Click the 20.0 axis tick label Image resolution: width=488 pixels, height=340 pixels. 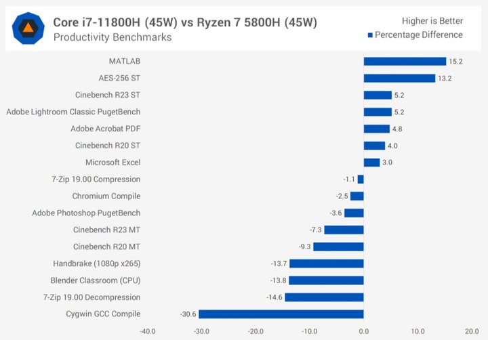(472, 332)
